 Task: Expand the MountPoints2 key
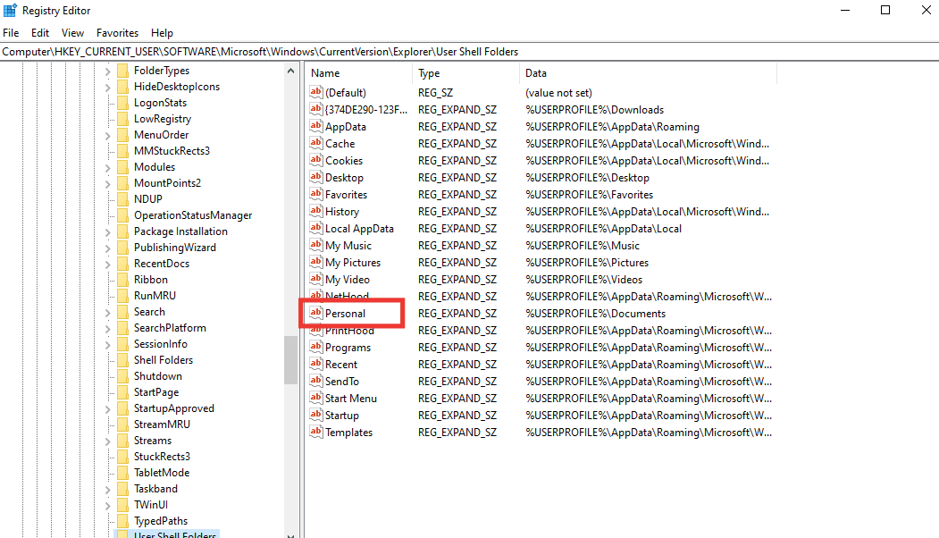108,184
